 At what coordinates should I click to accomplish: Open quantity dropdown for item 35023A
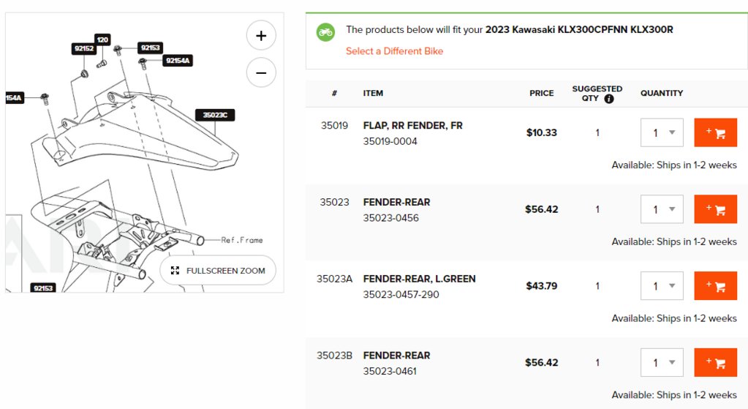click(662, 286)
